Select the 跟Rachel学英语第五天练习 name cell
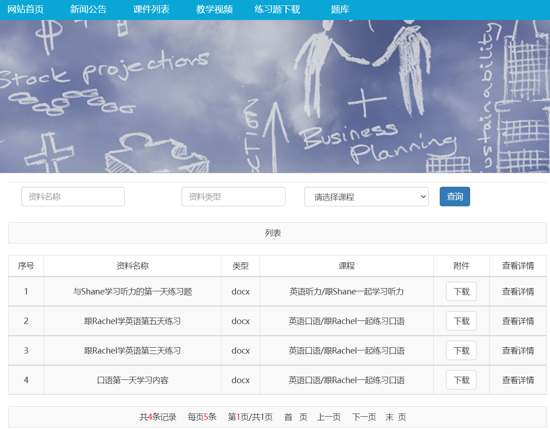Screen dimensions: 550x429 pyautogui.click(x=133, y=321)
